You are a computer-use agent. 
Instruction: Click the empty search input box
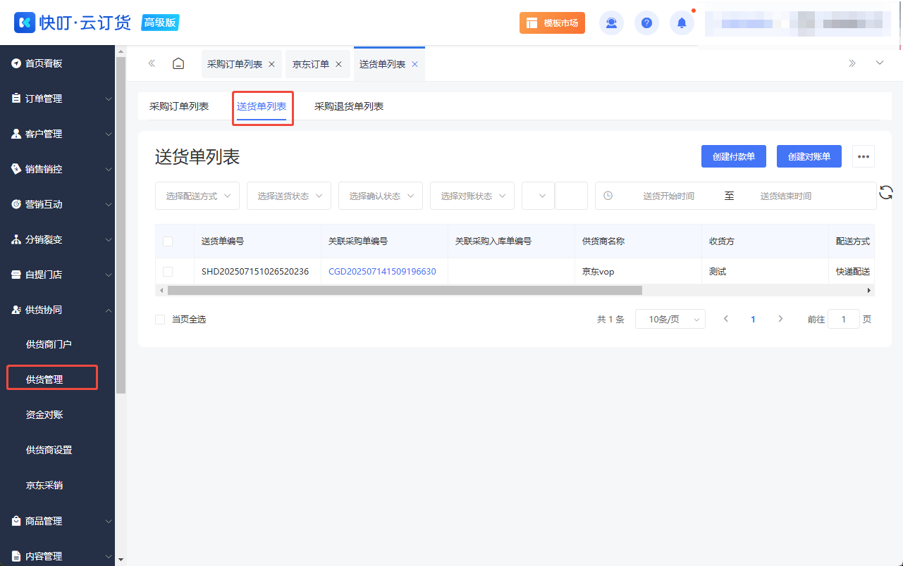pos(571,196)
